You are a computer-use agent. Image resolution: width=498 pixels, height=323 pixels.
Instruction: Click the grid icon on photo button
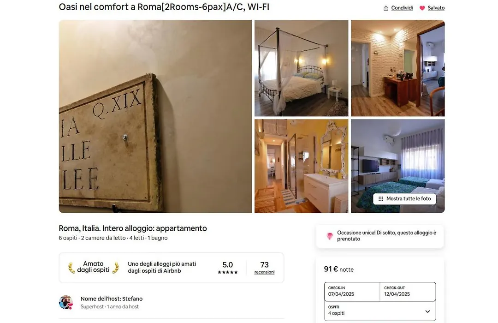click(381, 199)
